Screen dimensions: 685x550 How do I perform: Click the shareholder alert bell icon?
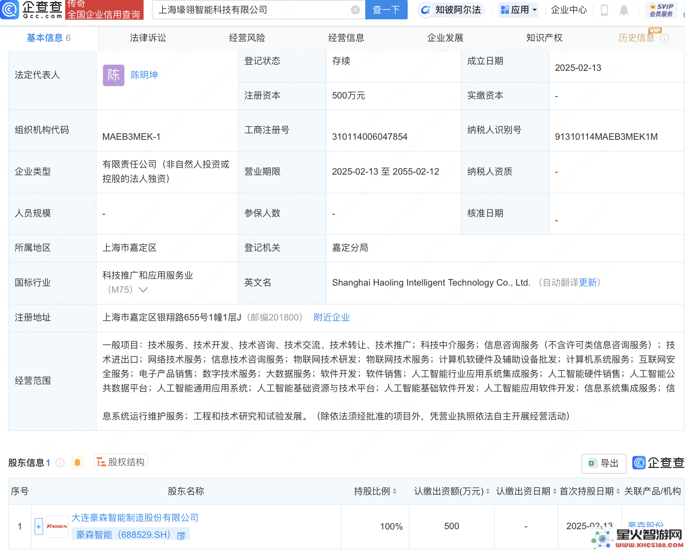[x=77, y=462]
